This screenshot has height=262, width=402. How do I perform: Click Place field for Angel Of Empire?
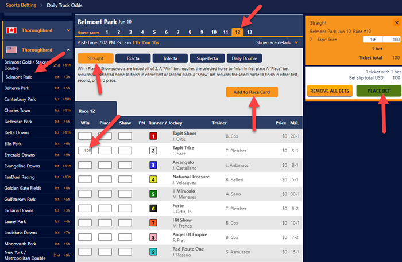(105, 237)
